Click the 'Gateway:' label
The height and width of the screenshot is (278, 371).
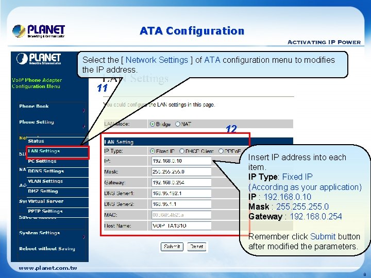[x=115, y=182]
